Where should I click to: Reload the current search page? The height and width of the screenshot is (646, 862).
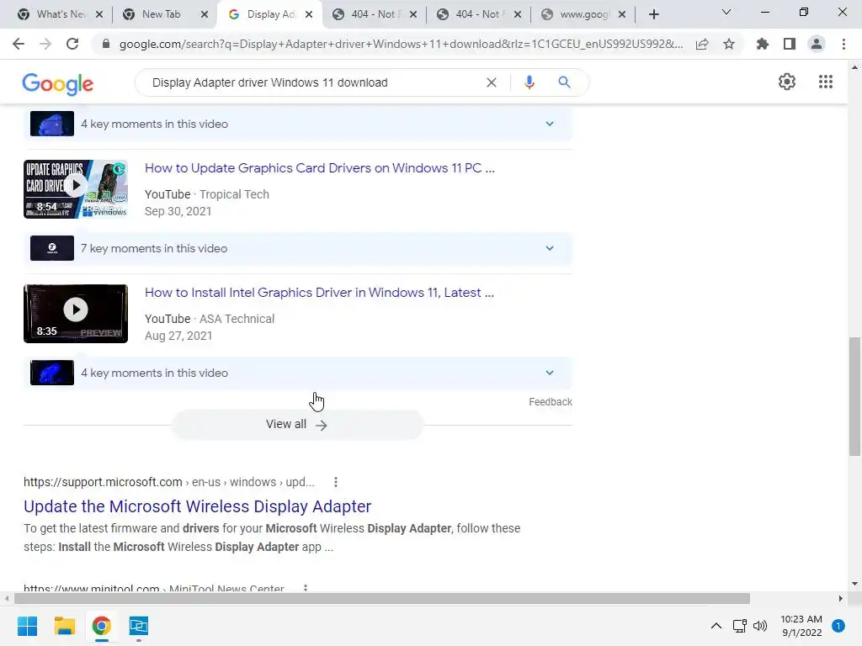[72, 44]
